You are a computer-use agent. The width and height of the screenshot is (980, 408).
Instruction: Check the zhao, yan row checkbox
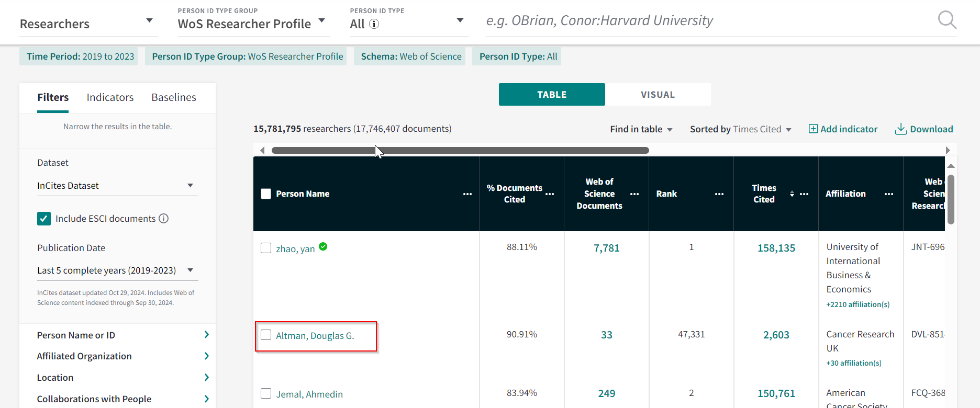(x=266, y=248)
